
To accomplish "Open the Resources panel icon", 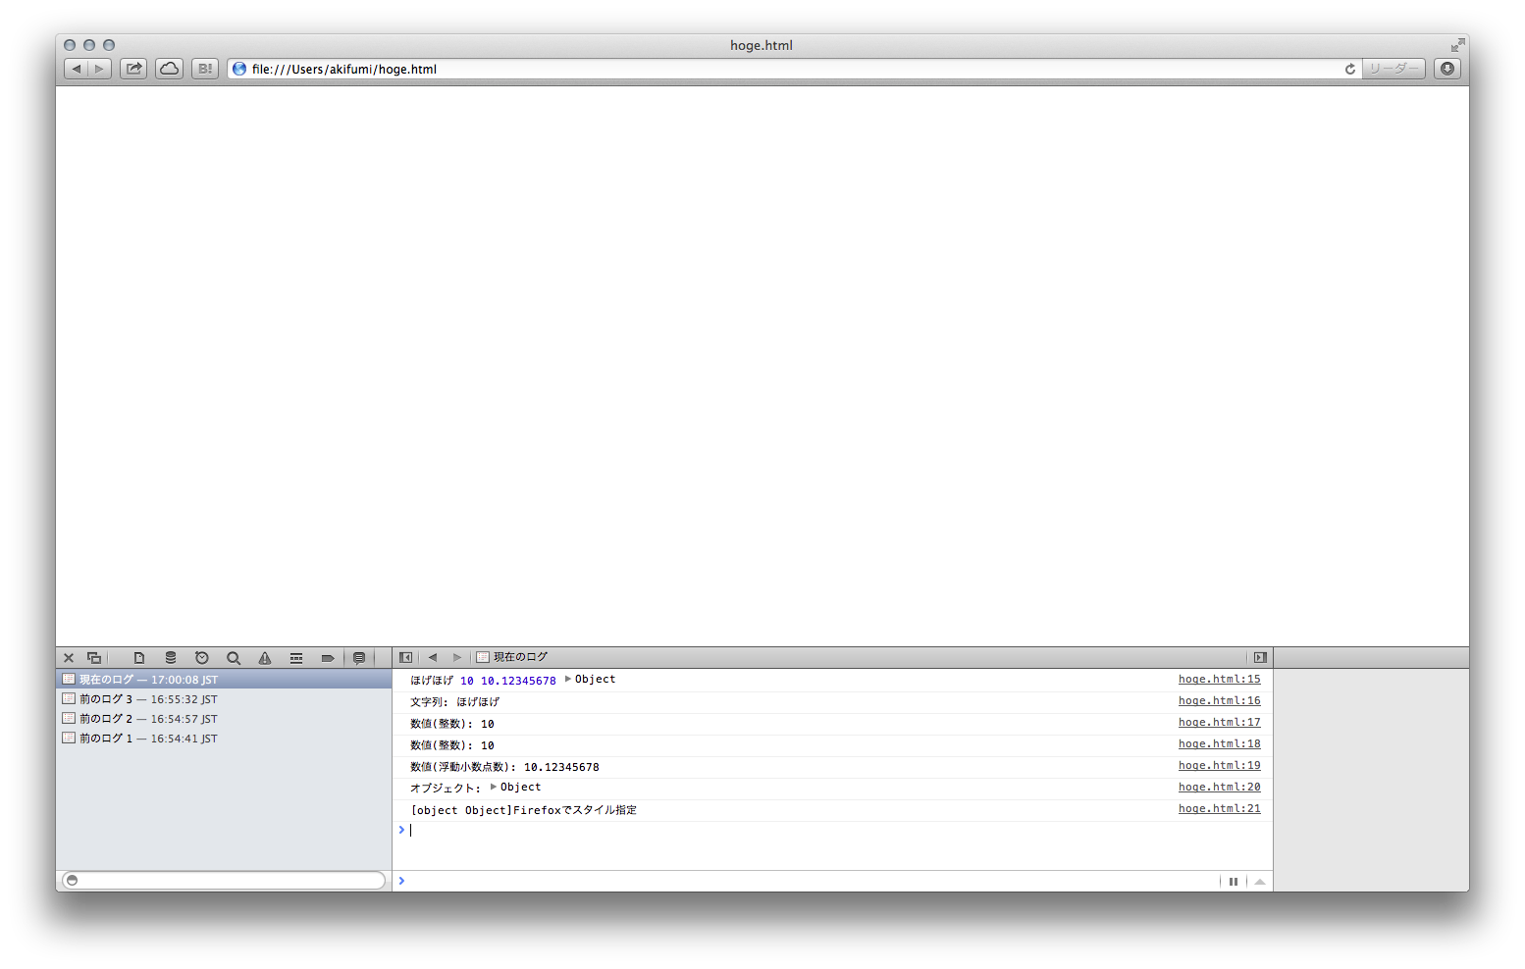I will [139, 658].
